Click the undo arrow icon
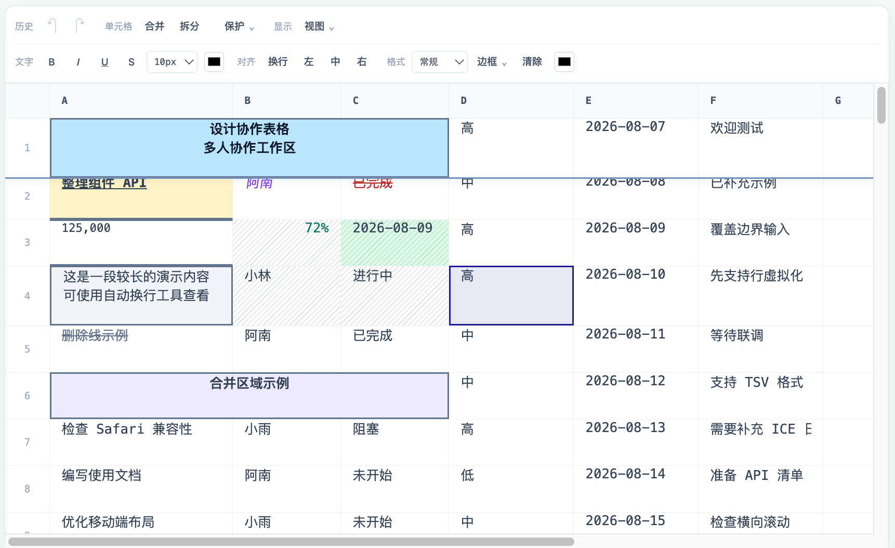Image resolution: width=895 pixels, height=548 pixels. coord(52,25)
